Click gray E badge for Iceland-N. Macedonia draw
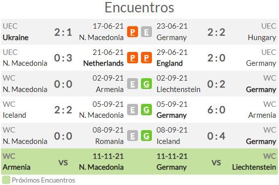279x185 pixels. coord(133,109)
